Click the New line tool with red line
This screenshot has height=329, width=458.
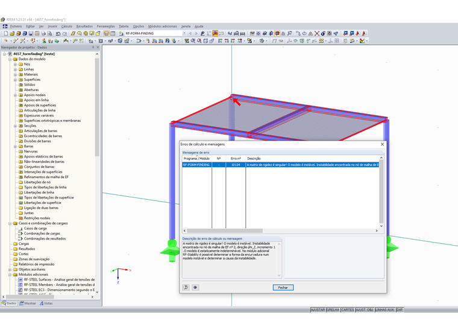[x=16, y=41]
